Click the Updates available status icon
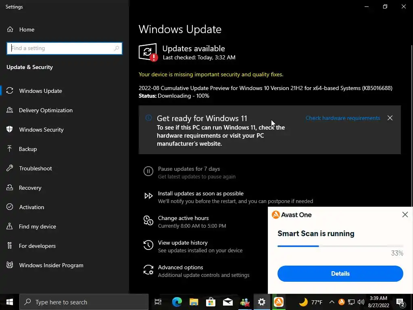The width and height of the screenshot is (413, 310). click(148, 52)
